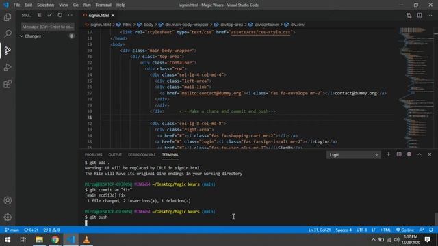This screenshot has width=438, height=246.
Task: Click the commit checkmark in Source Control
Action: (x=49, y=15)
